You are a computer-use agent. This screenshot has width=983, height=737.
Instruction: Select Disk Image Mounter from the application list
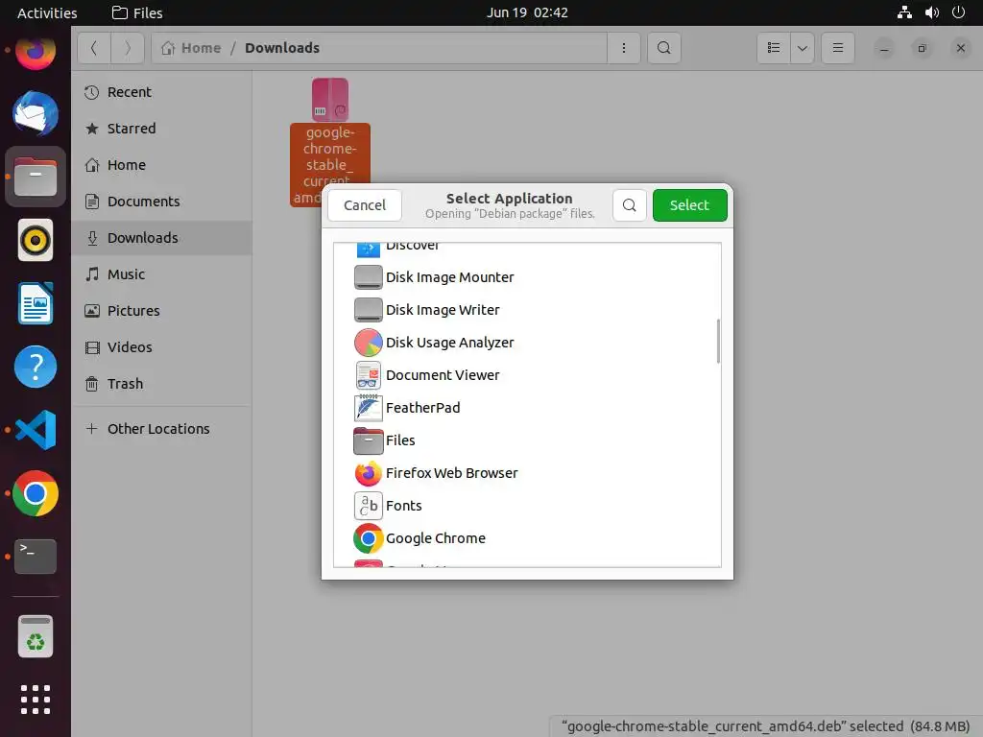click(527, 277)
